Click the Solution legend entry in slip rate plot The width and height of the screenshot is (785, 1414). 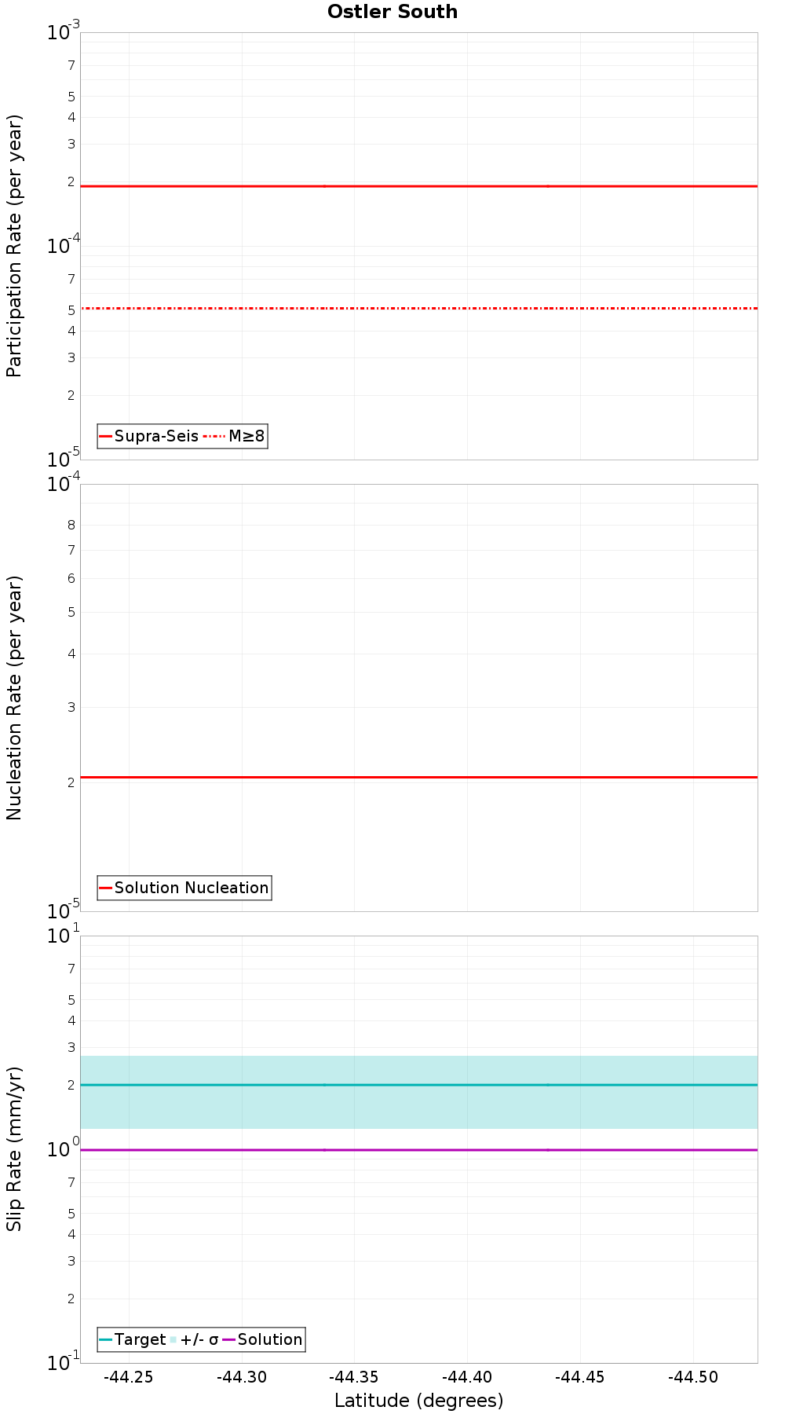point(262,1339)
